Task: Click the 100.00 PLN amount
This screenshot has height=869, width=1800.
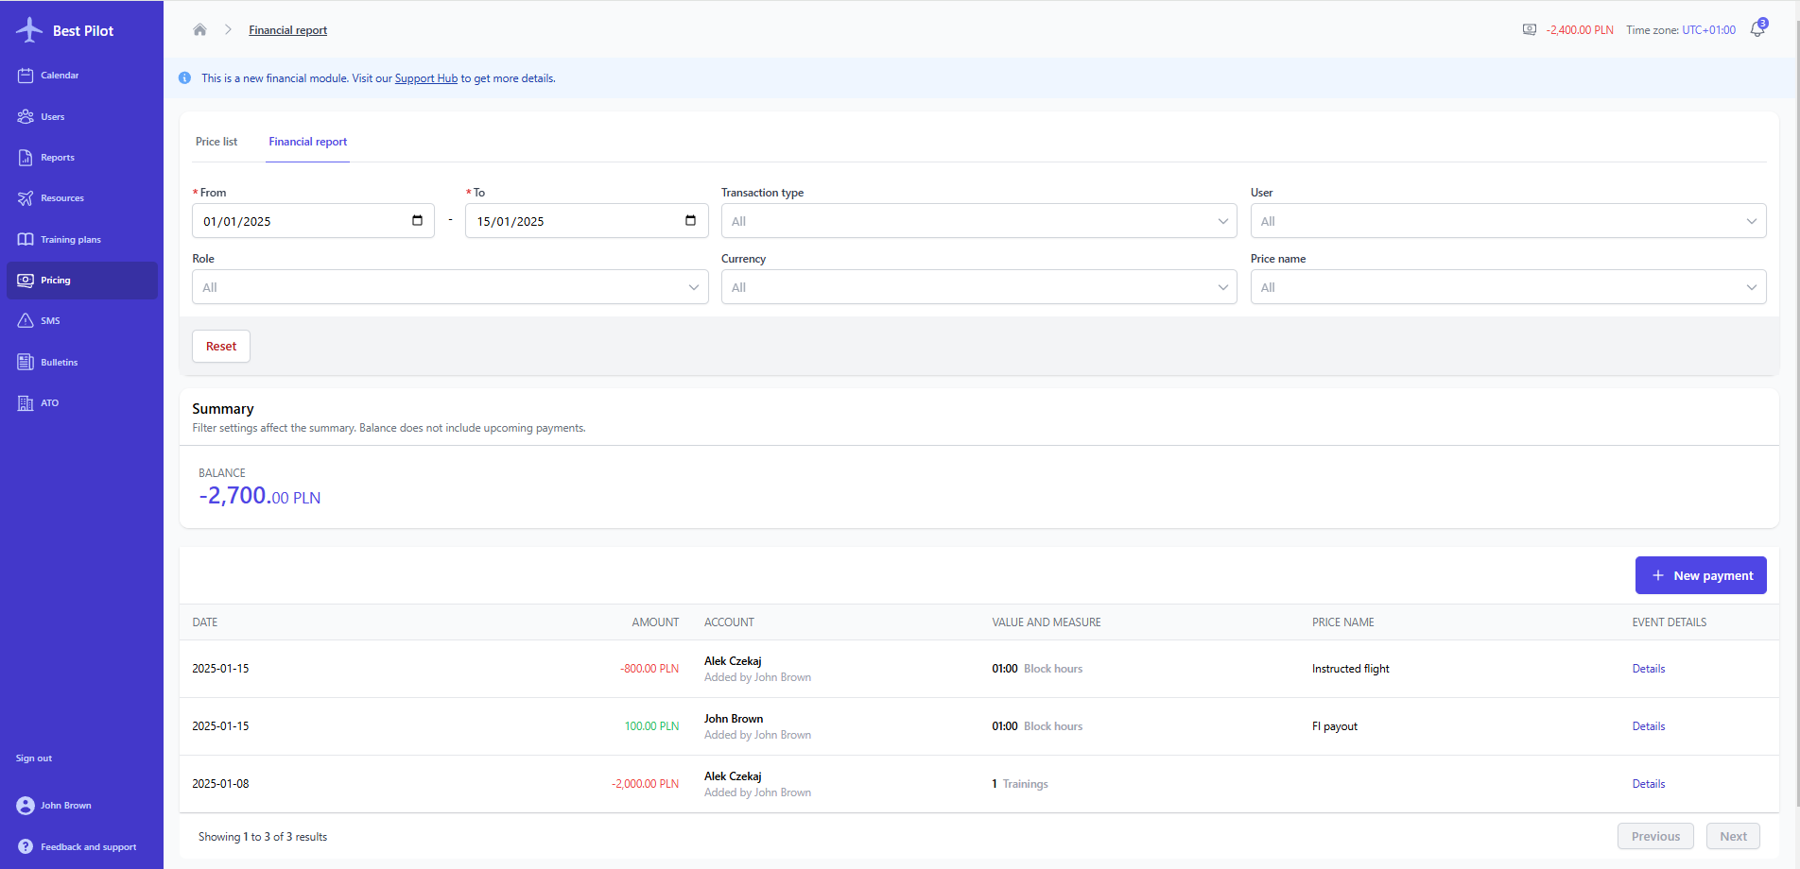Action: pyautogui.click(x=651, y=726)
